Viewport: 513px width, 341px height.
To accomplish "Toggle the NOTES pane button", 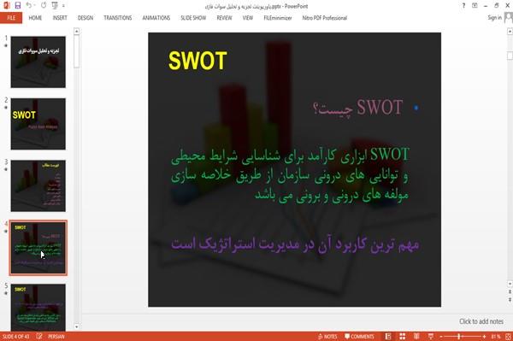I will pos(327,337).
